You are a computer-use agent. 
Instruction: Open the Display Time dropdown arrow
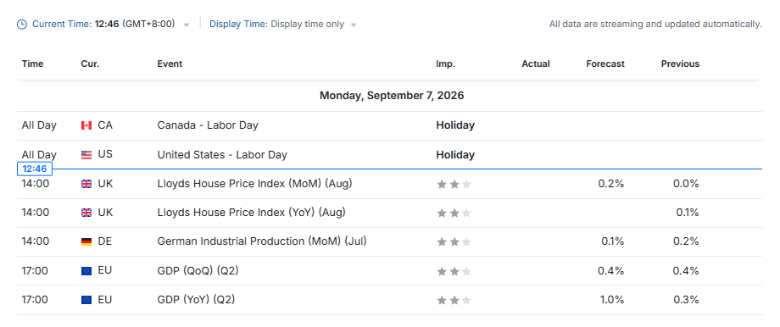(x=354, y=25)
